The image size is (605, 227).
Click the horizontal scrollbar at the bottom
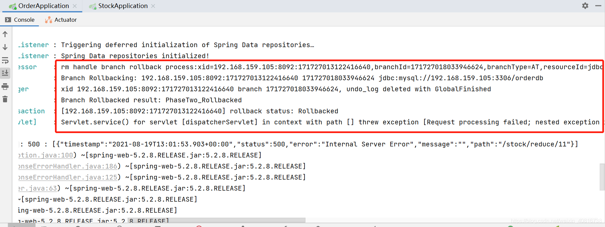pyautogui.click(x=217, y=220)
